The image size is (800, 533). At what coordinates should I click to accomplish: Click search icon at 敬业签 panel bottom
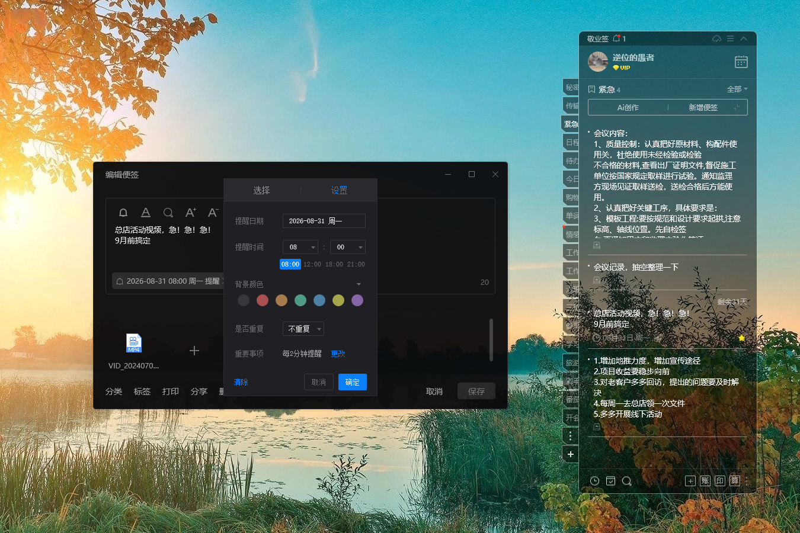[x=626, y=481]
